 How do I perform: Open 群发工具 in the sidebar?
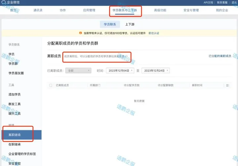tap(15, 104)
